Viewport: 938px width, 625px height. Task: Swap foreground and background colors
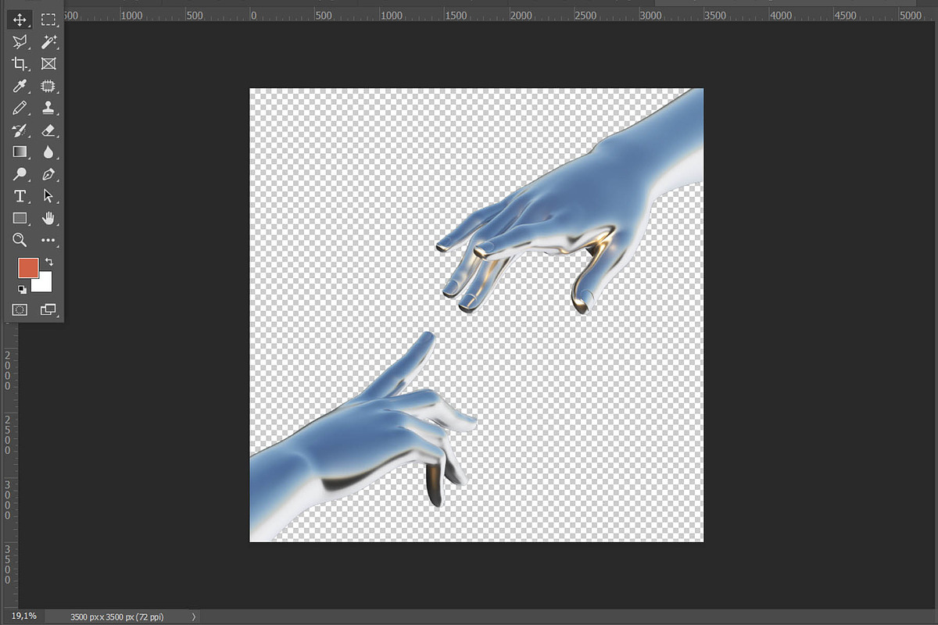(x=49, y=262)
